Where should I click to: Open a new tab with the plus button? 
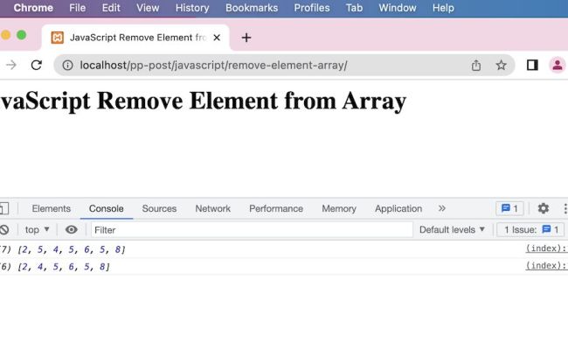246,38
